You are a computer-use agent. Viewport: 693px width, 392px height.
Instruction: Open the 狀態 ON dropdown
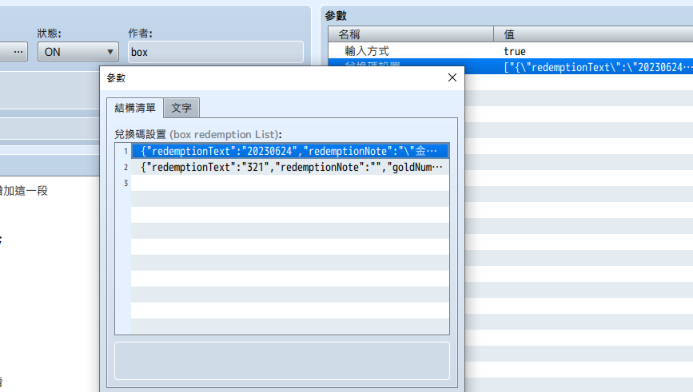pyautogui.click(x=78, y=52)
